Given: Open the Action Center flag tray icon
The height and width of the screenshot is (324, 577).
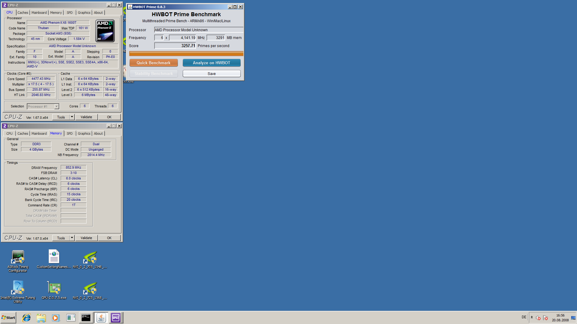Looking at the screenshot, I should 545,318.
